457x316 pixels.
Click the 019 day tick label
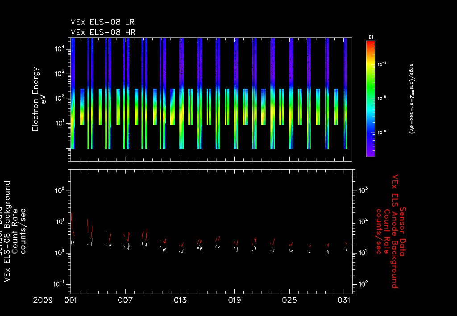(x=235, y=300)
